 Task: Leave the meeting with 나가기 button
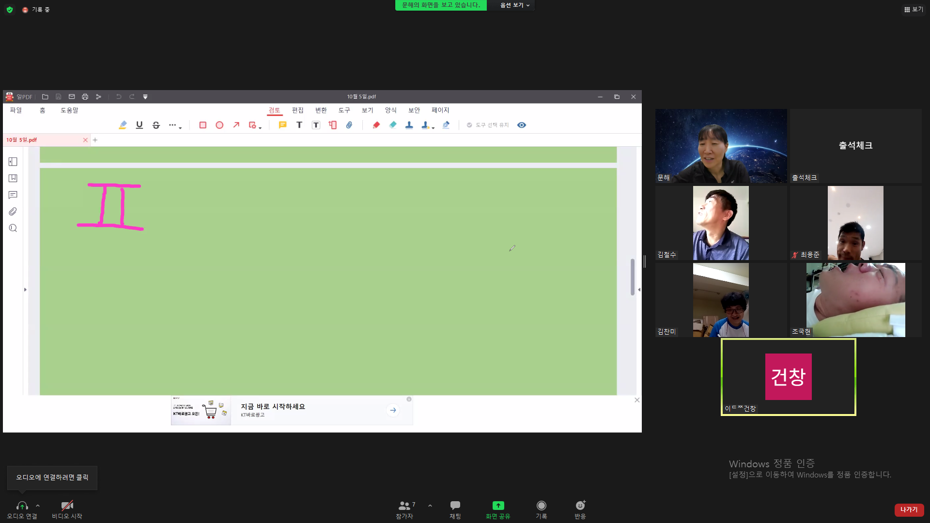pos(909,510)
